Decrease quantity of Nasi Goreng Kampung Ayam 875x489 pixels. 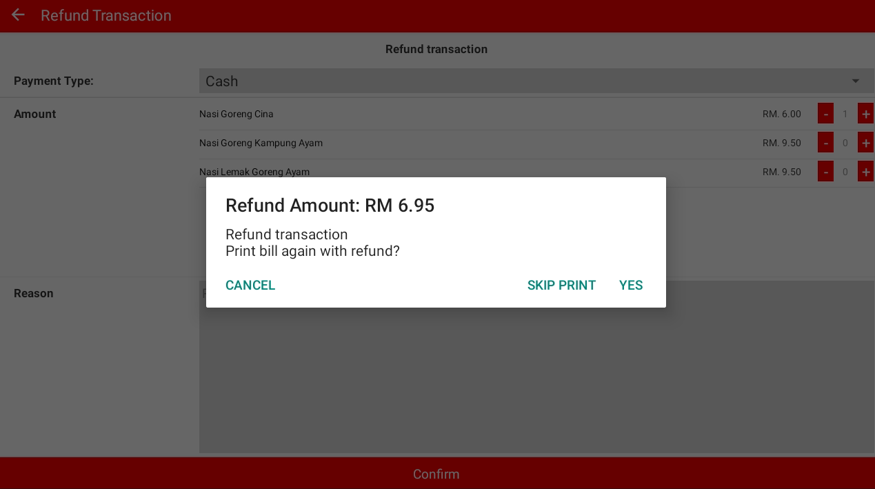pyautogui.click(x=825, y=143)
